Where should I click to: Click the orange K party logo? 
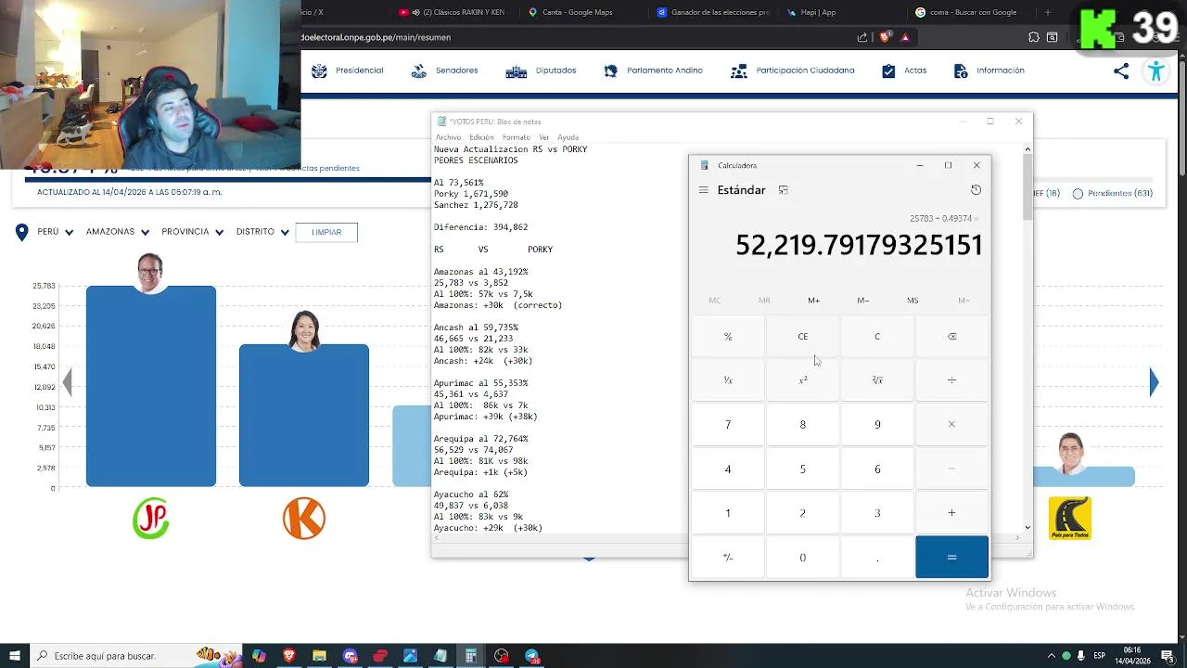click(x=304, y=519)
